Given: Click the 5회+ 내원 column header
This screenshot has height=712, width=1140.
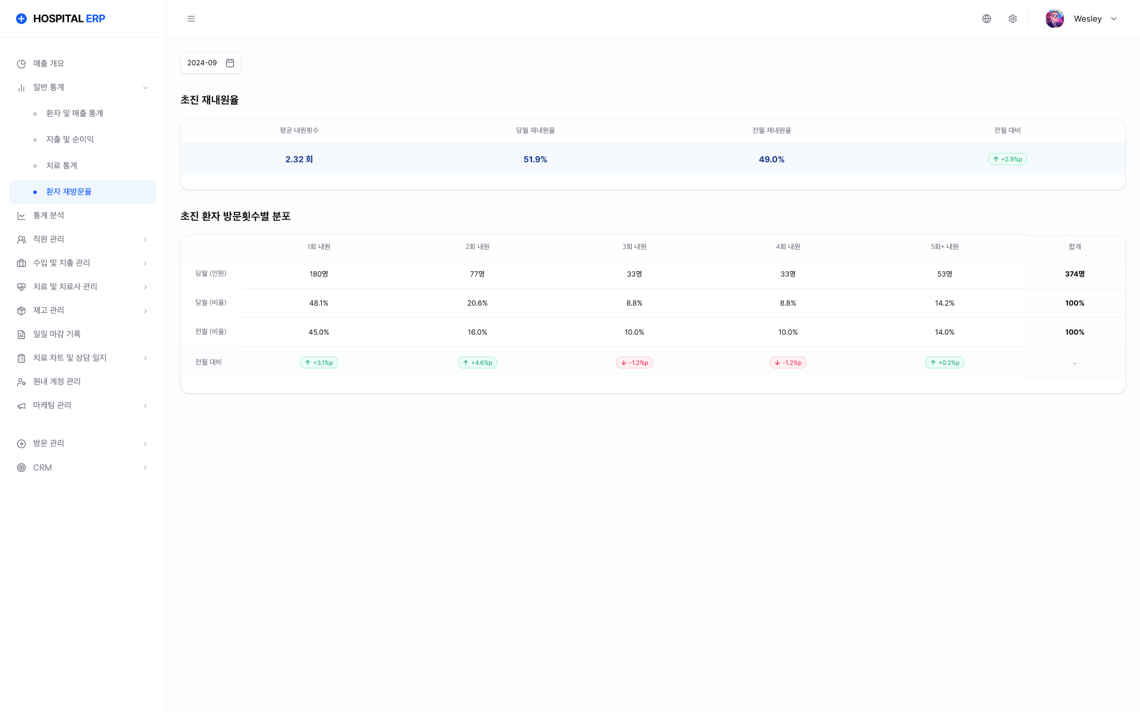Looking at the screenshot, I should [x=945, y=247].
